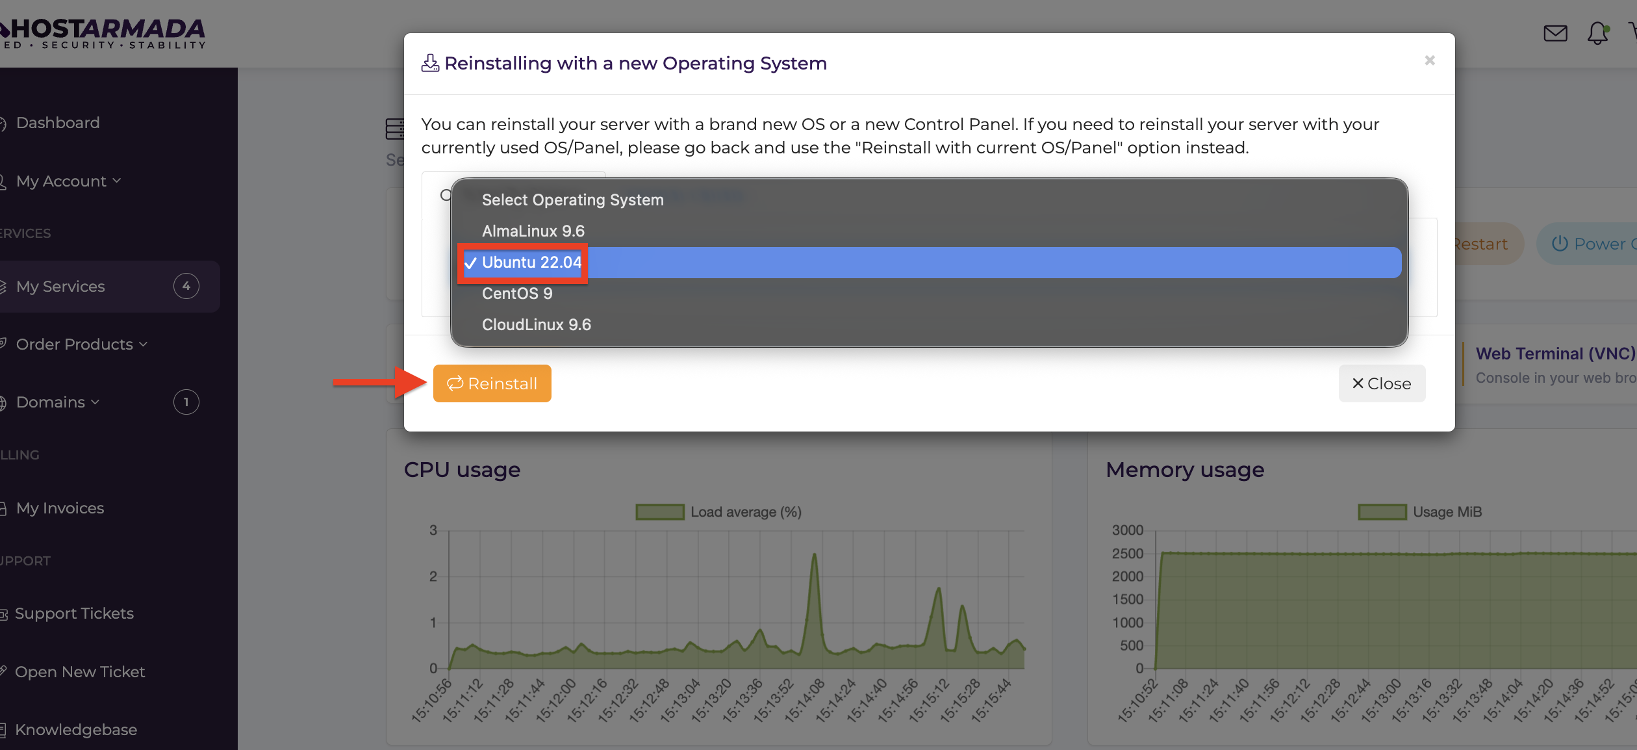Toggle the Usage MiB legend swatch
Viewport: 1637px width, 750px height.
coord(1382,512)
